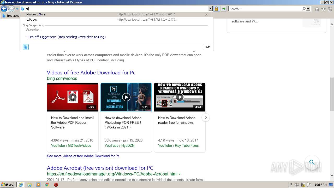Viewport: 334px width, 188px height.
Task: Click the green Go arrow button
Action: point(224,9)
